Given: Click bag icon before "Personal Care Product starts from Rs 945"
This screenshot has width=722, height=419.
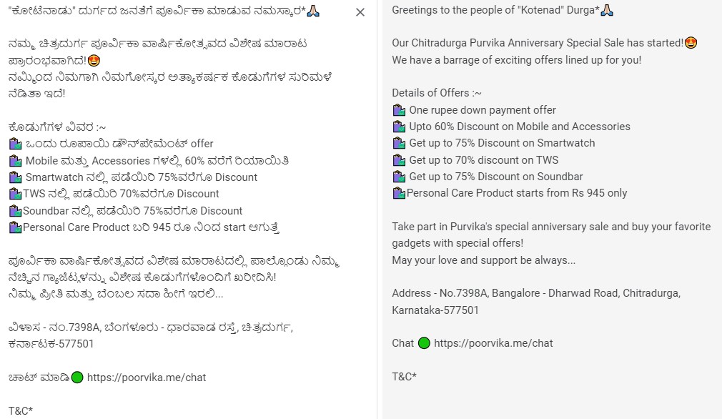Looking at the screenshot, I should coord(399,193).
